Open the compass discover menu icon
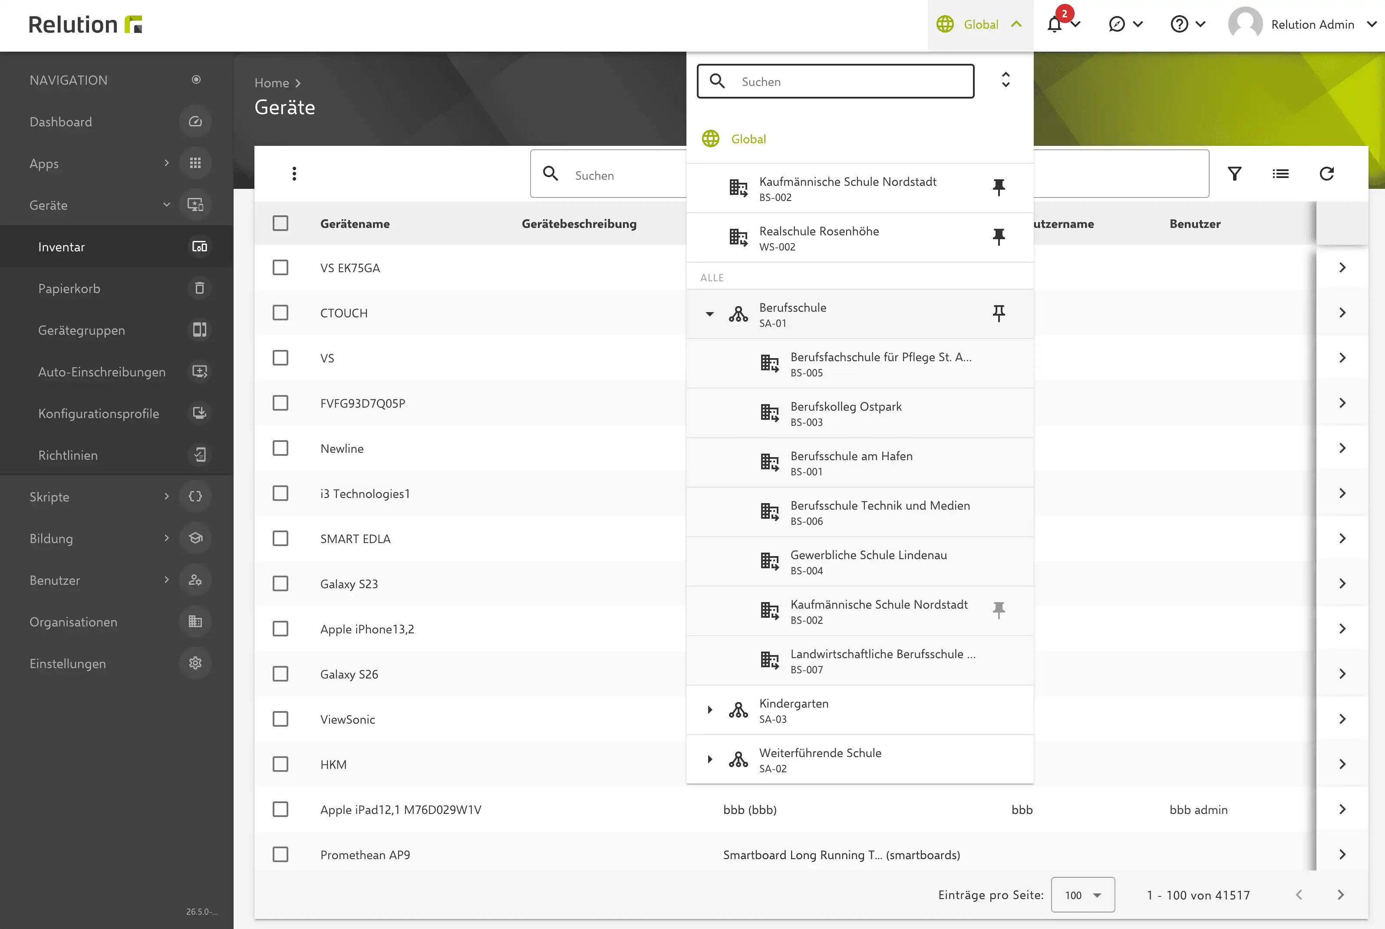Screen dimensions: 1385x929 pyautogui.click(x=1117, y=24)
